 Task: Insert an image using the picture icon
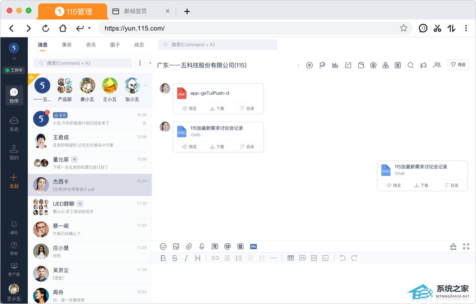coord(176,246)
